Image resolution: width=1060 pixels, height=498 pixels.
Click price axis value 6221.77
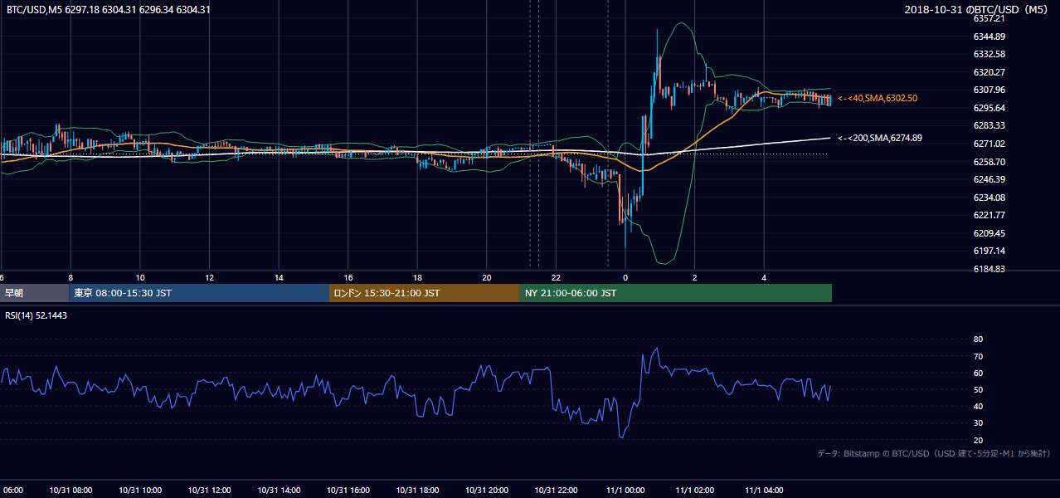pos(989,215)
